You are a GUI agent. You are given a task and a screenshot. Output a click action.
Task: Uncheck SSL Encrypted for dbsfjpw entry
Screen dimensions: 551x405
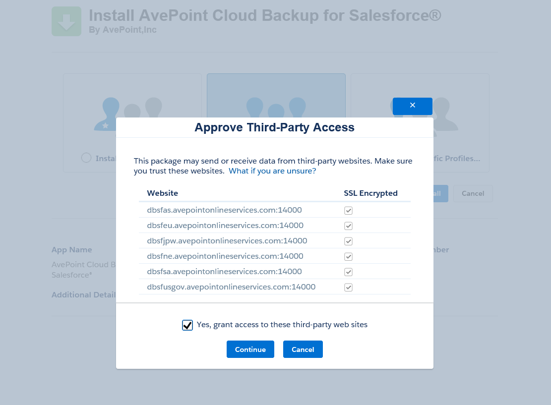pos(348,241)
